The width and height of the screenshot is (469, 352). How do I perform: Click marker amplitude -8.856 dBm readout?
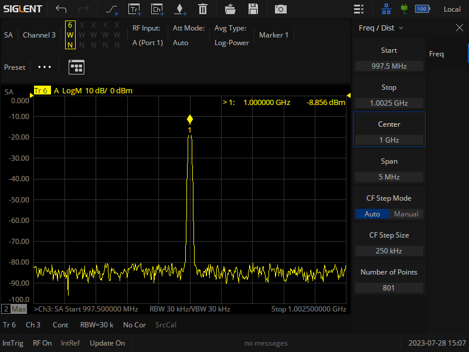[326, 102]
